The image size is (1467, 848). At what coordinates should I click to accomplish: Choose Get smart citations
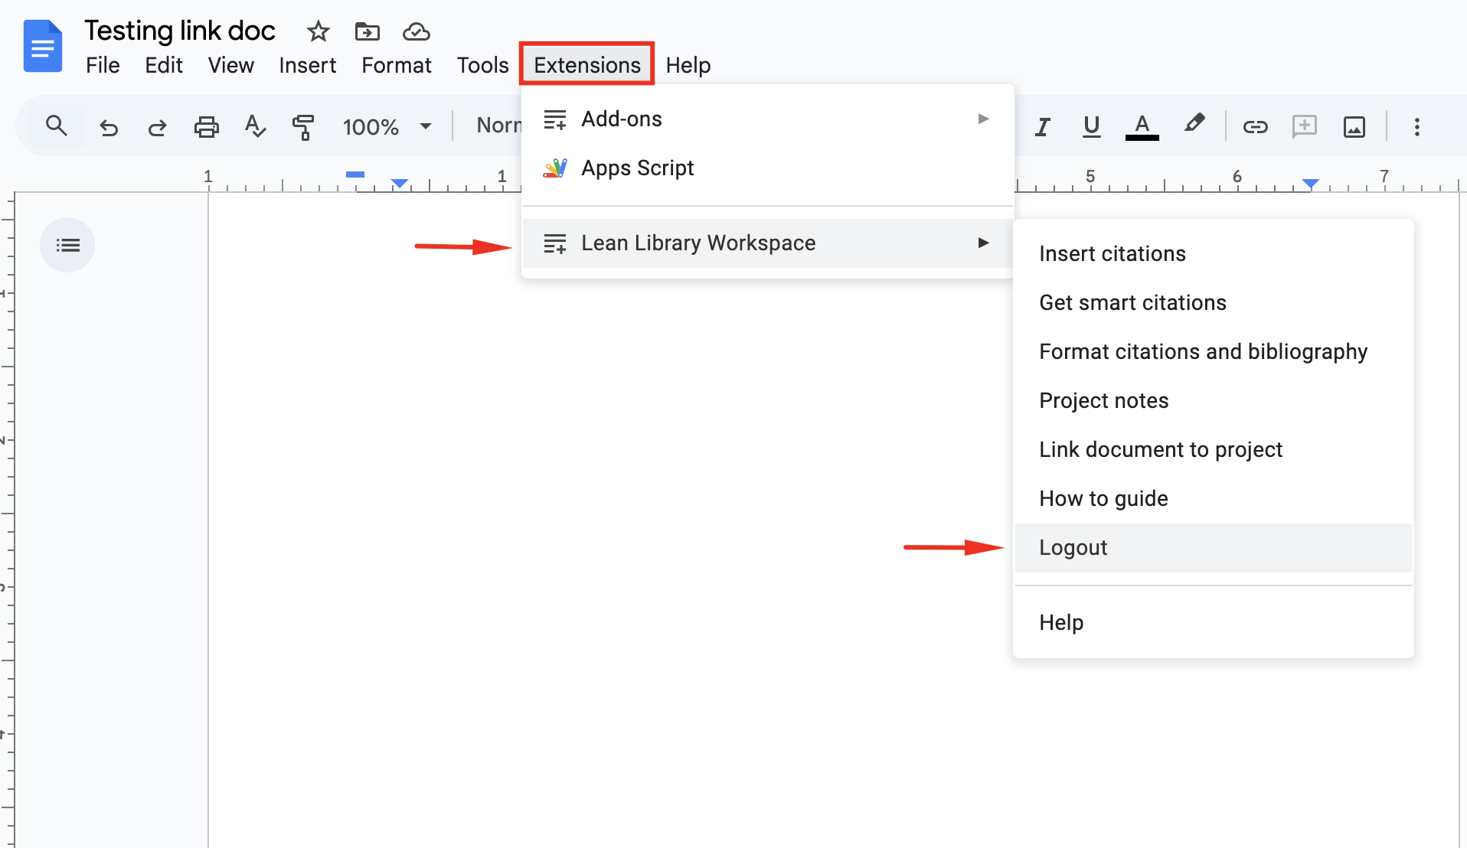click(1214, 302)
